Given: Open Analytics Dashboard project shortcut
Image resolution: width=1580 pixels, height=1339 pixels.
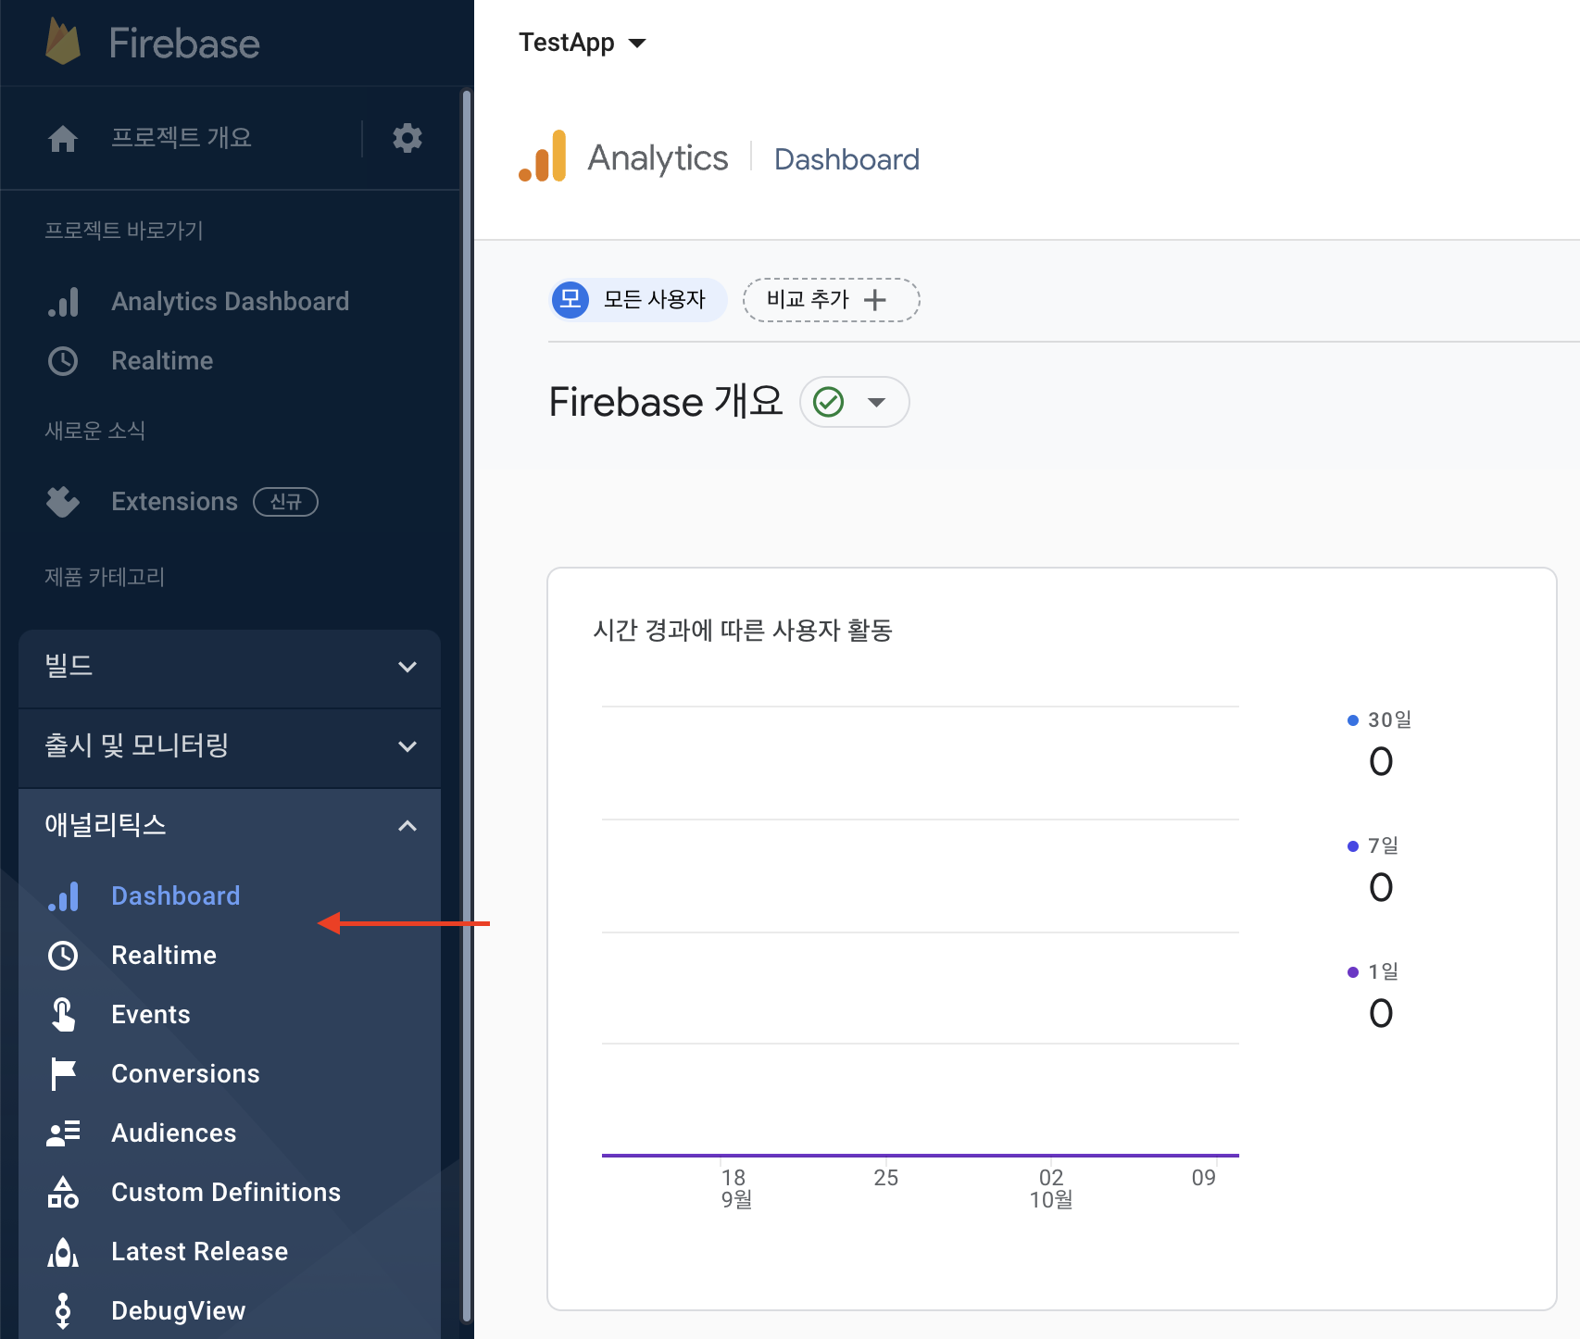Looking at the screenshot, I should pos(230,302).
